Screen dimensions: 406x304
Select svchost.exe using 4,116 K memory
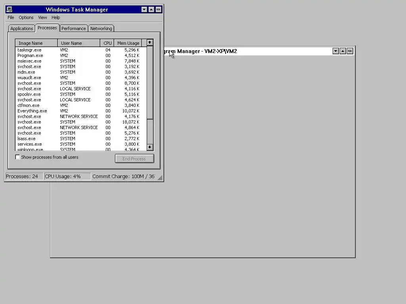coord(81,89)
